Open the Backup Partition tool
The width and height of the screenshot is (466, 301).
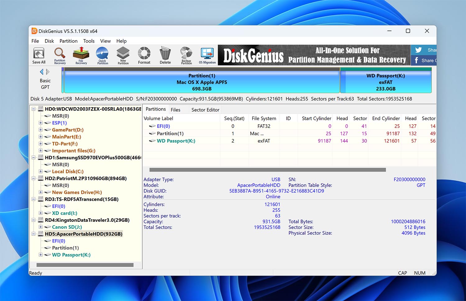(x=186, y=55)
